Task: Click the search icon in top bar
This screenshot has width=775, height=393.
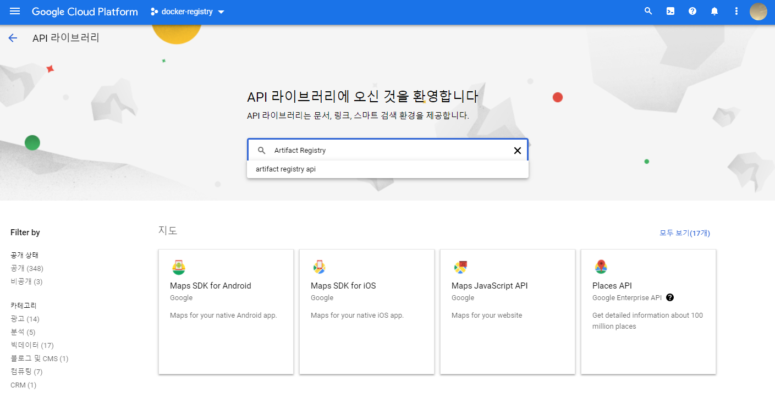Action: 648,12
